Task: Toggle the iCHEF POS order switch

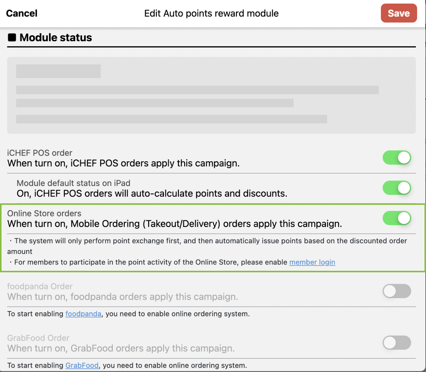Action: [x=397, y=157]
